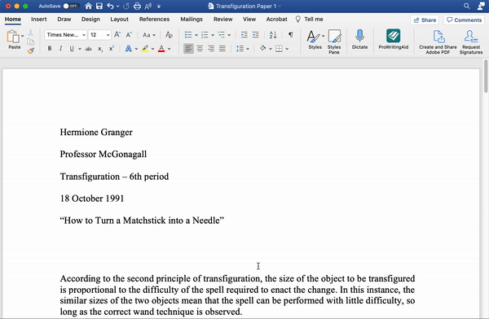The image size is (489, 319).
Task: Align text right
Action: point(211,49)
